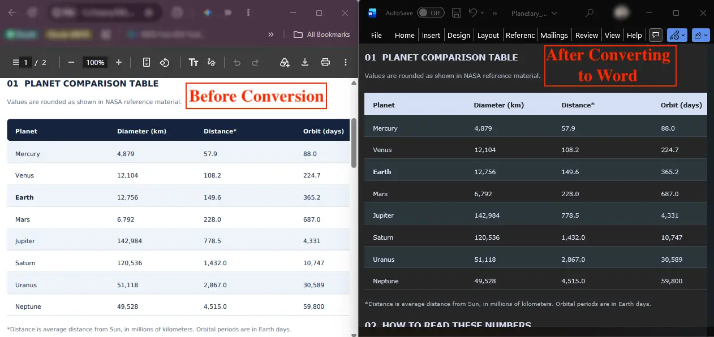Image resolution: width=714 pixels, height=337 pixels.
Task: Undo the last action in Word
Action: pyautogui.click(x=473, y=12)
